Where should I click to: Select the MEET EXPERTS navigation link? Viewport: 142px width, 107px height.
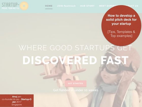point(108,6)
